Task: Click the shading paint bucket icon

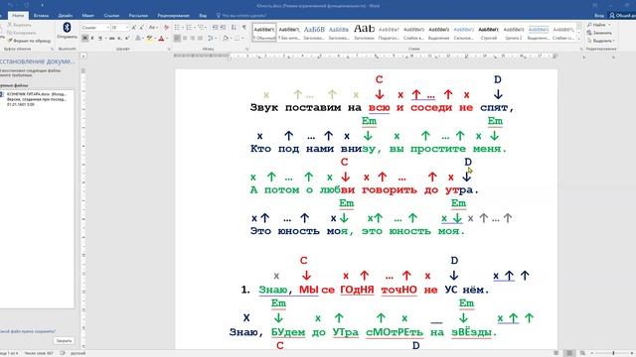Action: click(227, 38)
